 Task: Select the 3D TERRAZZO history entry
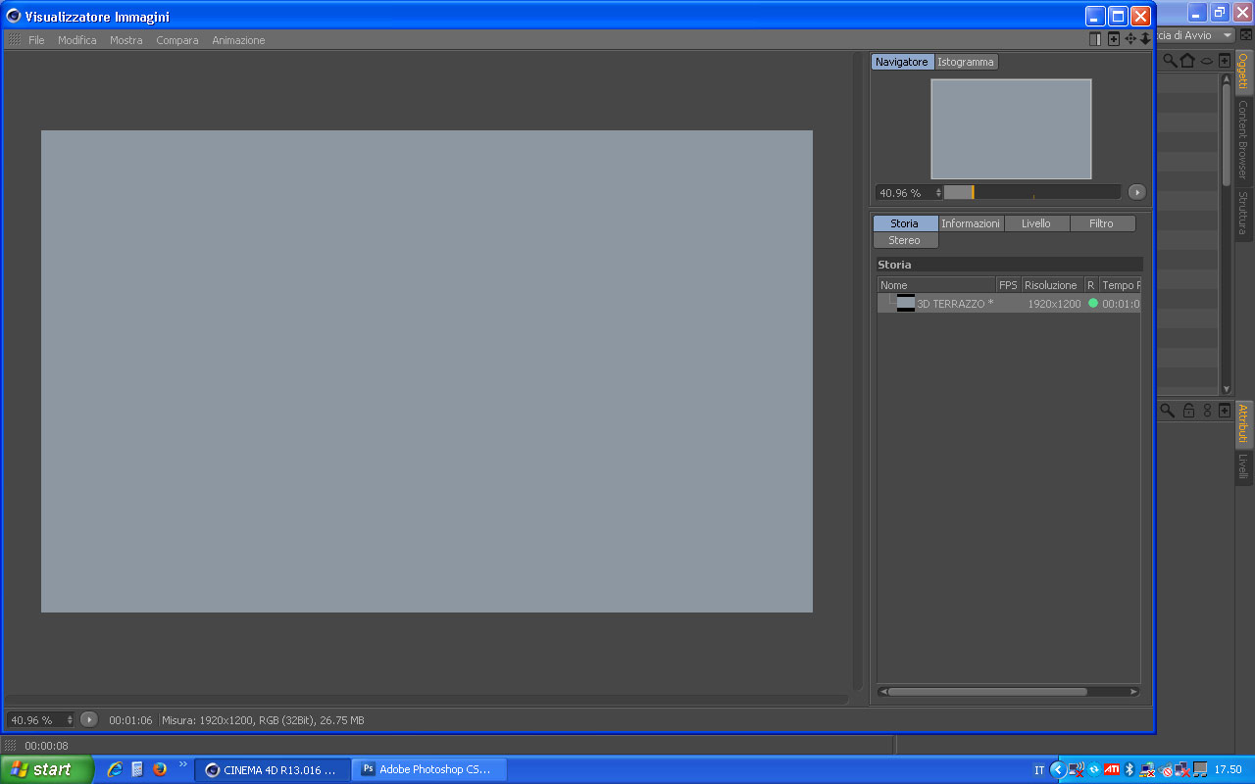[x=1009, y=304]
